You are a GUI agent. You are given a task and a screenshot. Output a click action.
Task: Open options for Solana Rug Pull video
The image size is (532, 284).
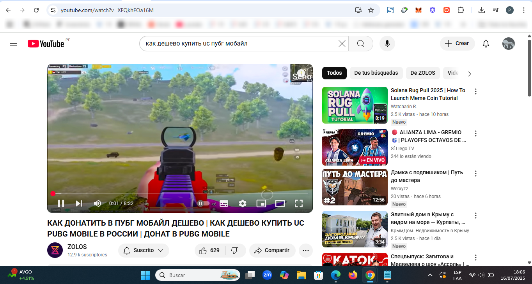[475, 91]
